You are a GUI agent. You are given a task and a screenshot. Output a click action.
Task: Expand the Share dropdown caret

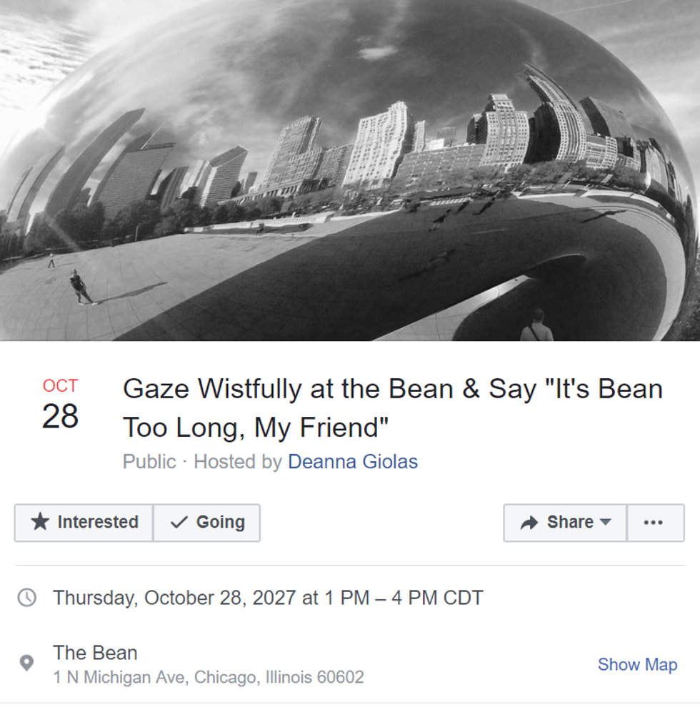pyautogui.click(x=605, y=522)
